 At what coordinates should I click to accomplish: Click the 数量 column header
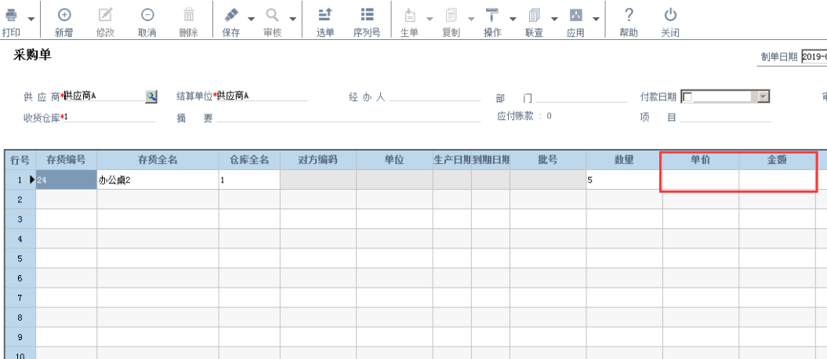pyautogui.click(x=624, y=160)
